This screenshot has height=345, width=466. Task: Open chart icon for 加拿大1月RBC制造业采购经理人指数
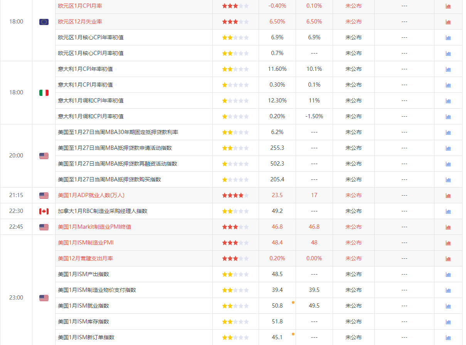(448, 211)
